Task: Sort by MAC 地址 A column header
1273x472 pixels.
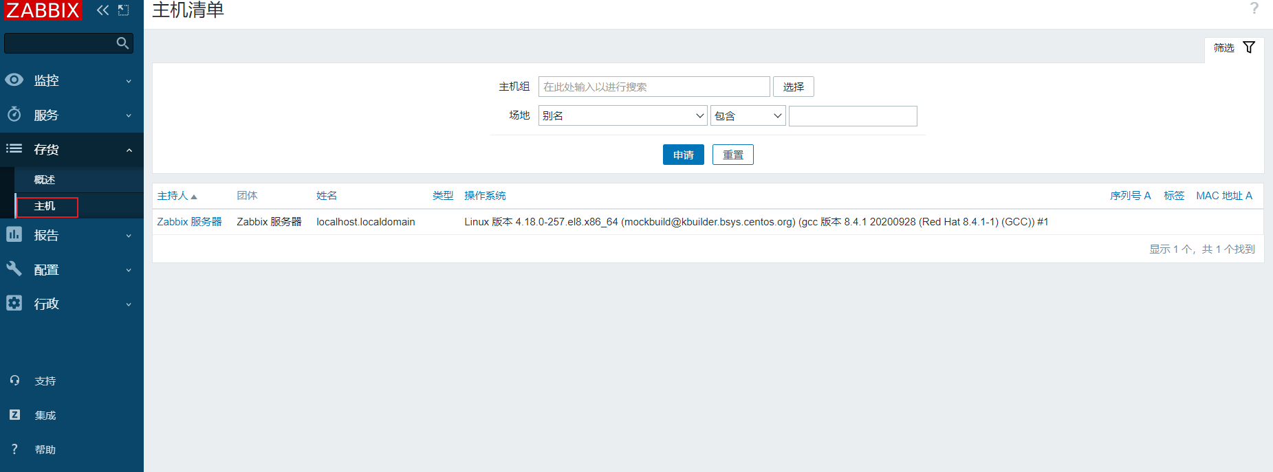Action: point(1224,196)
